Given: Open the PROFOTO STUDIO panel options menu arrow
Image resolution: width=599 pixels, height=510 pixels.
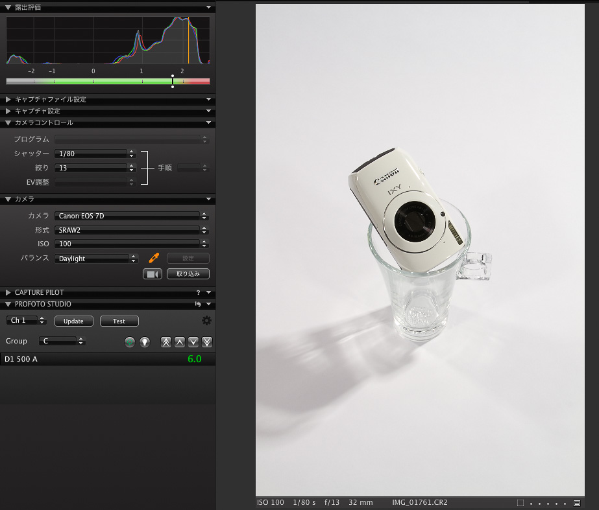Looking at the screenshot, I should point(208,304).
